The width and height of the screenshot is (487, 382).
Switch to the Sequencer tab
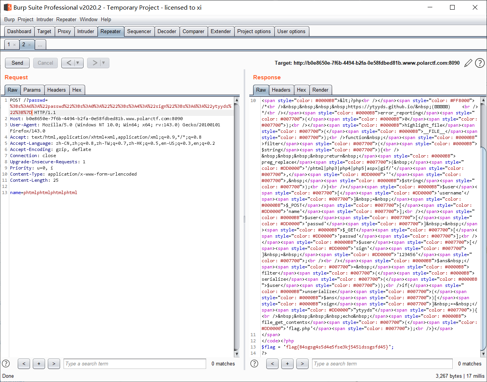tap(139, 32)
